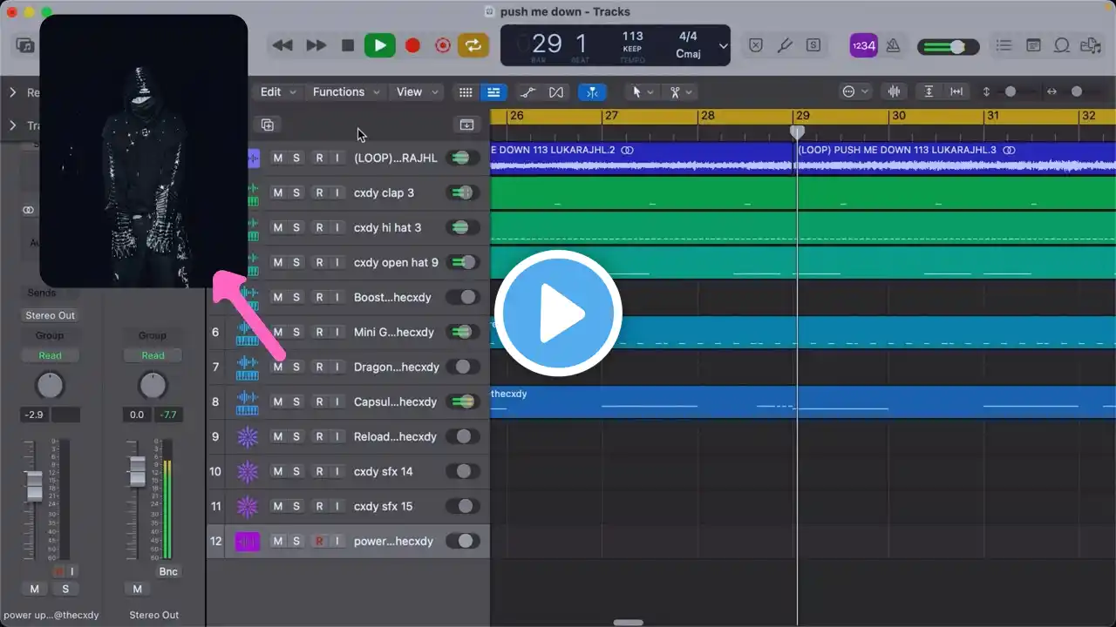Open the Cmaj key signature popup
The width and height of the screenshot is (1116, 627).
688,54
